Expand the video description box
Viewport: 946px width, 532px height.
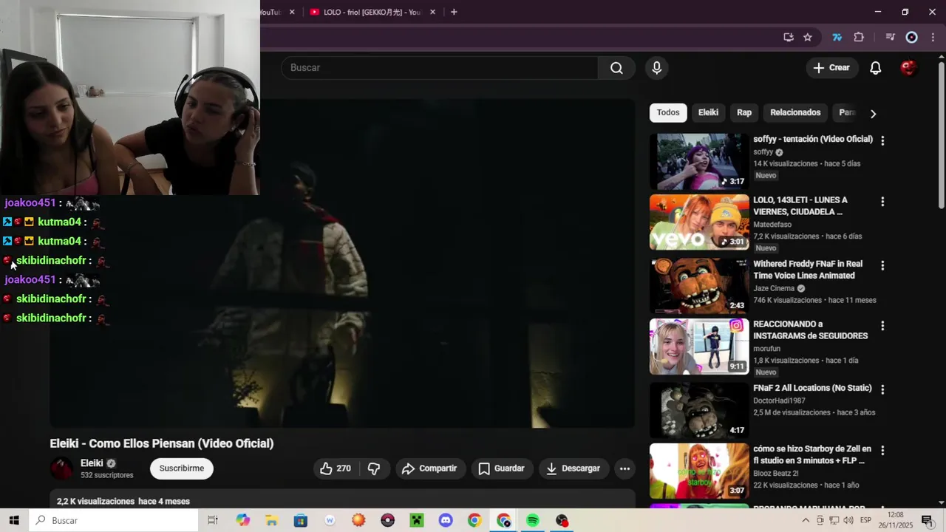click(x=342, y=499)
